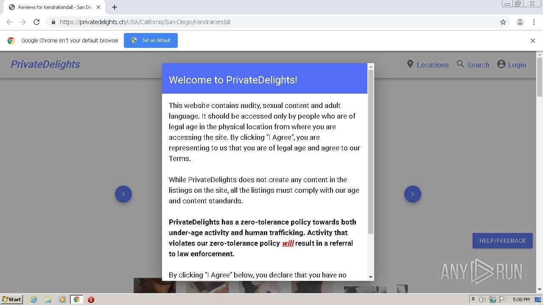Open the Chrome profile avatar menu
543x305 pixels.
pos(520,22)
